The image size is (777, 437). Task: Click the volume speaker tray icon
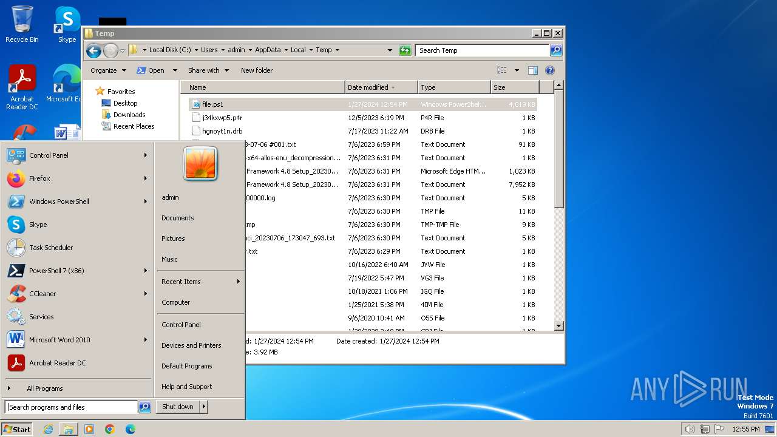pos(690,429)
